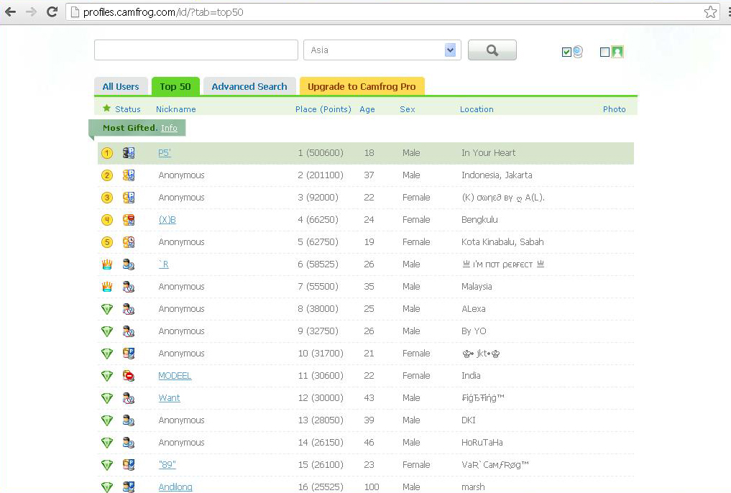
Task: Open the Want profile link
Action: click(169, 398)
